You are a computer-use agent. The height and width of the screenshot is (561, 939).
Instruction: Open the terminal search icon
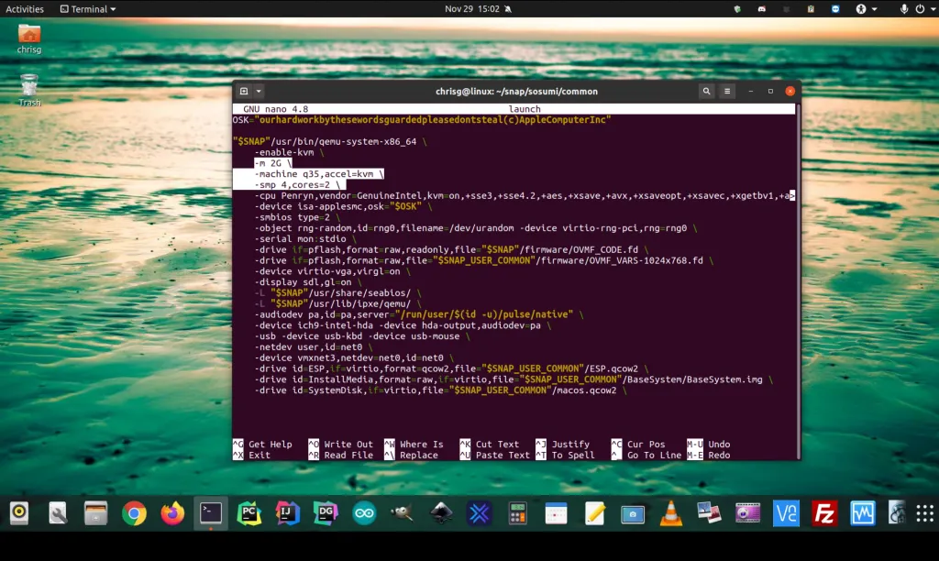coord(707,91)
